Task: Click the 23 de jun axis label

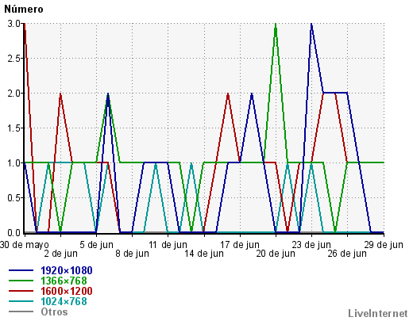Action: click(311, 245)
